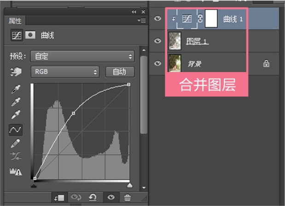Open the 预设 preset dropdown
This screenshot has height=206, width=285.
82,56
